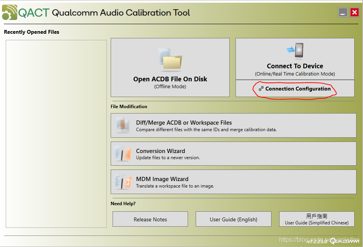Click the MDM Image Wizard icon

pyautogui.click(x=123, y=181)
